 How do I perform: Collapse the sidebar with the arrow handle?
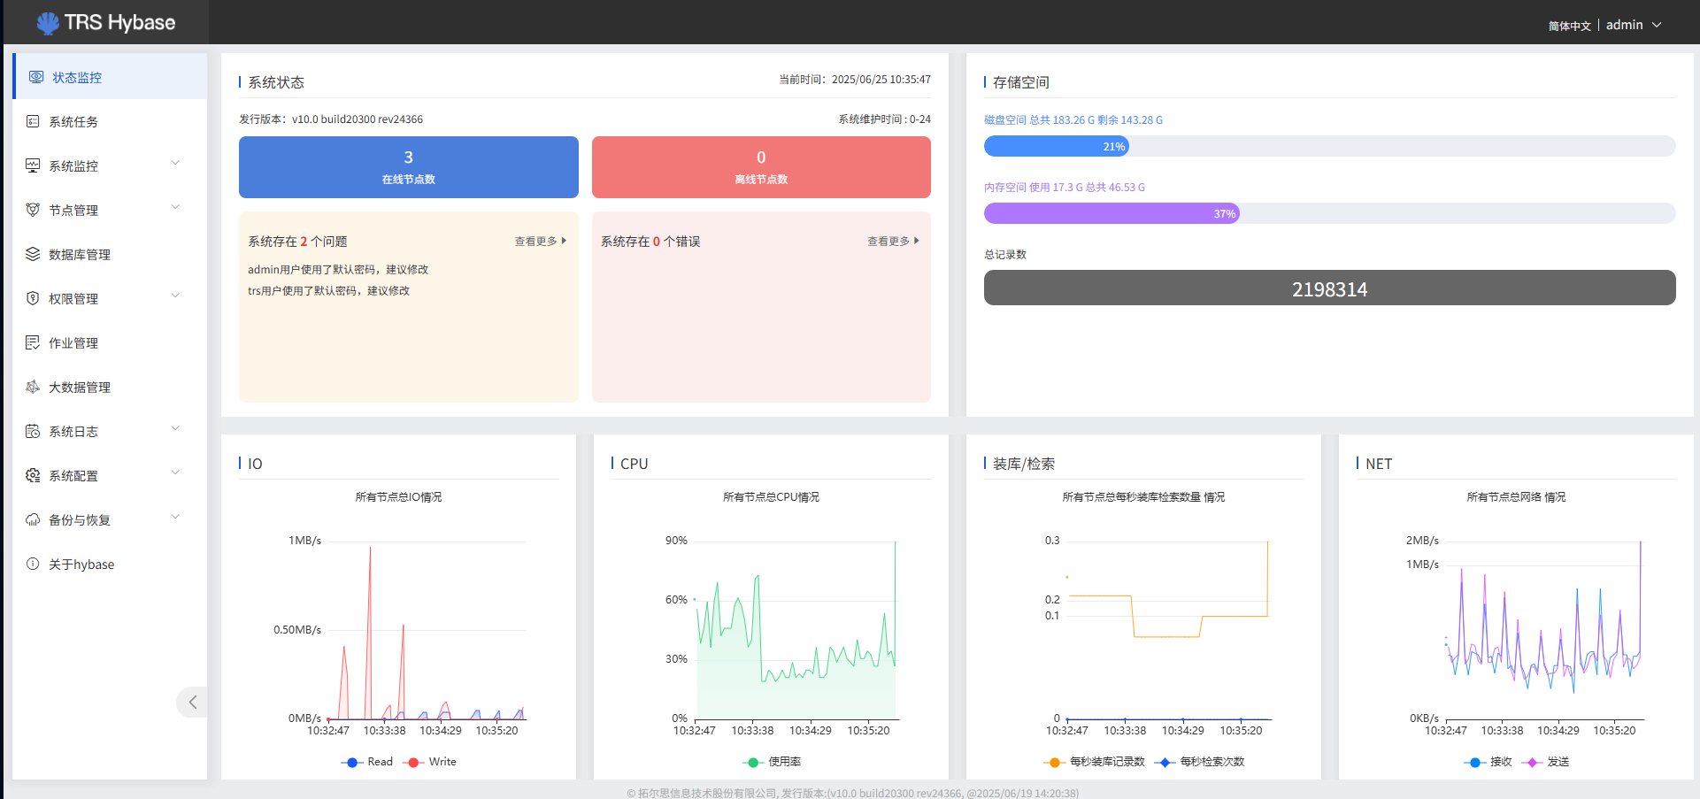pyautogui.click(x=192, y=702)
